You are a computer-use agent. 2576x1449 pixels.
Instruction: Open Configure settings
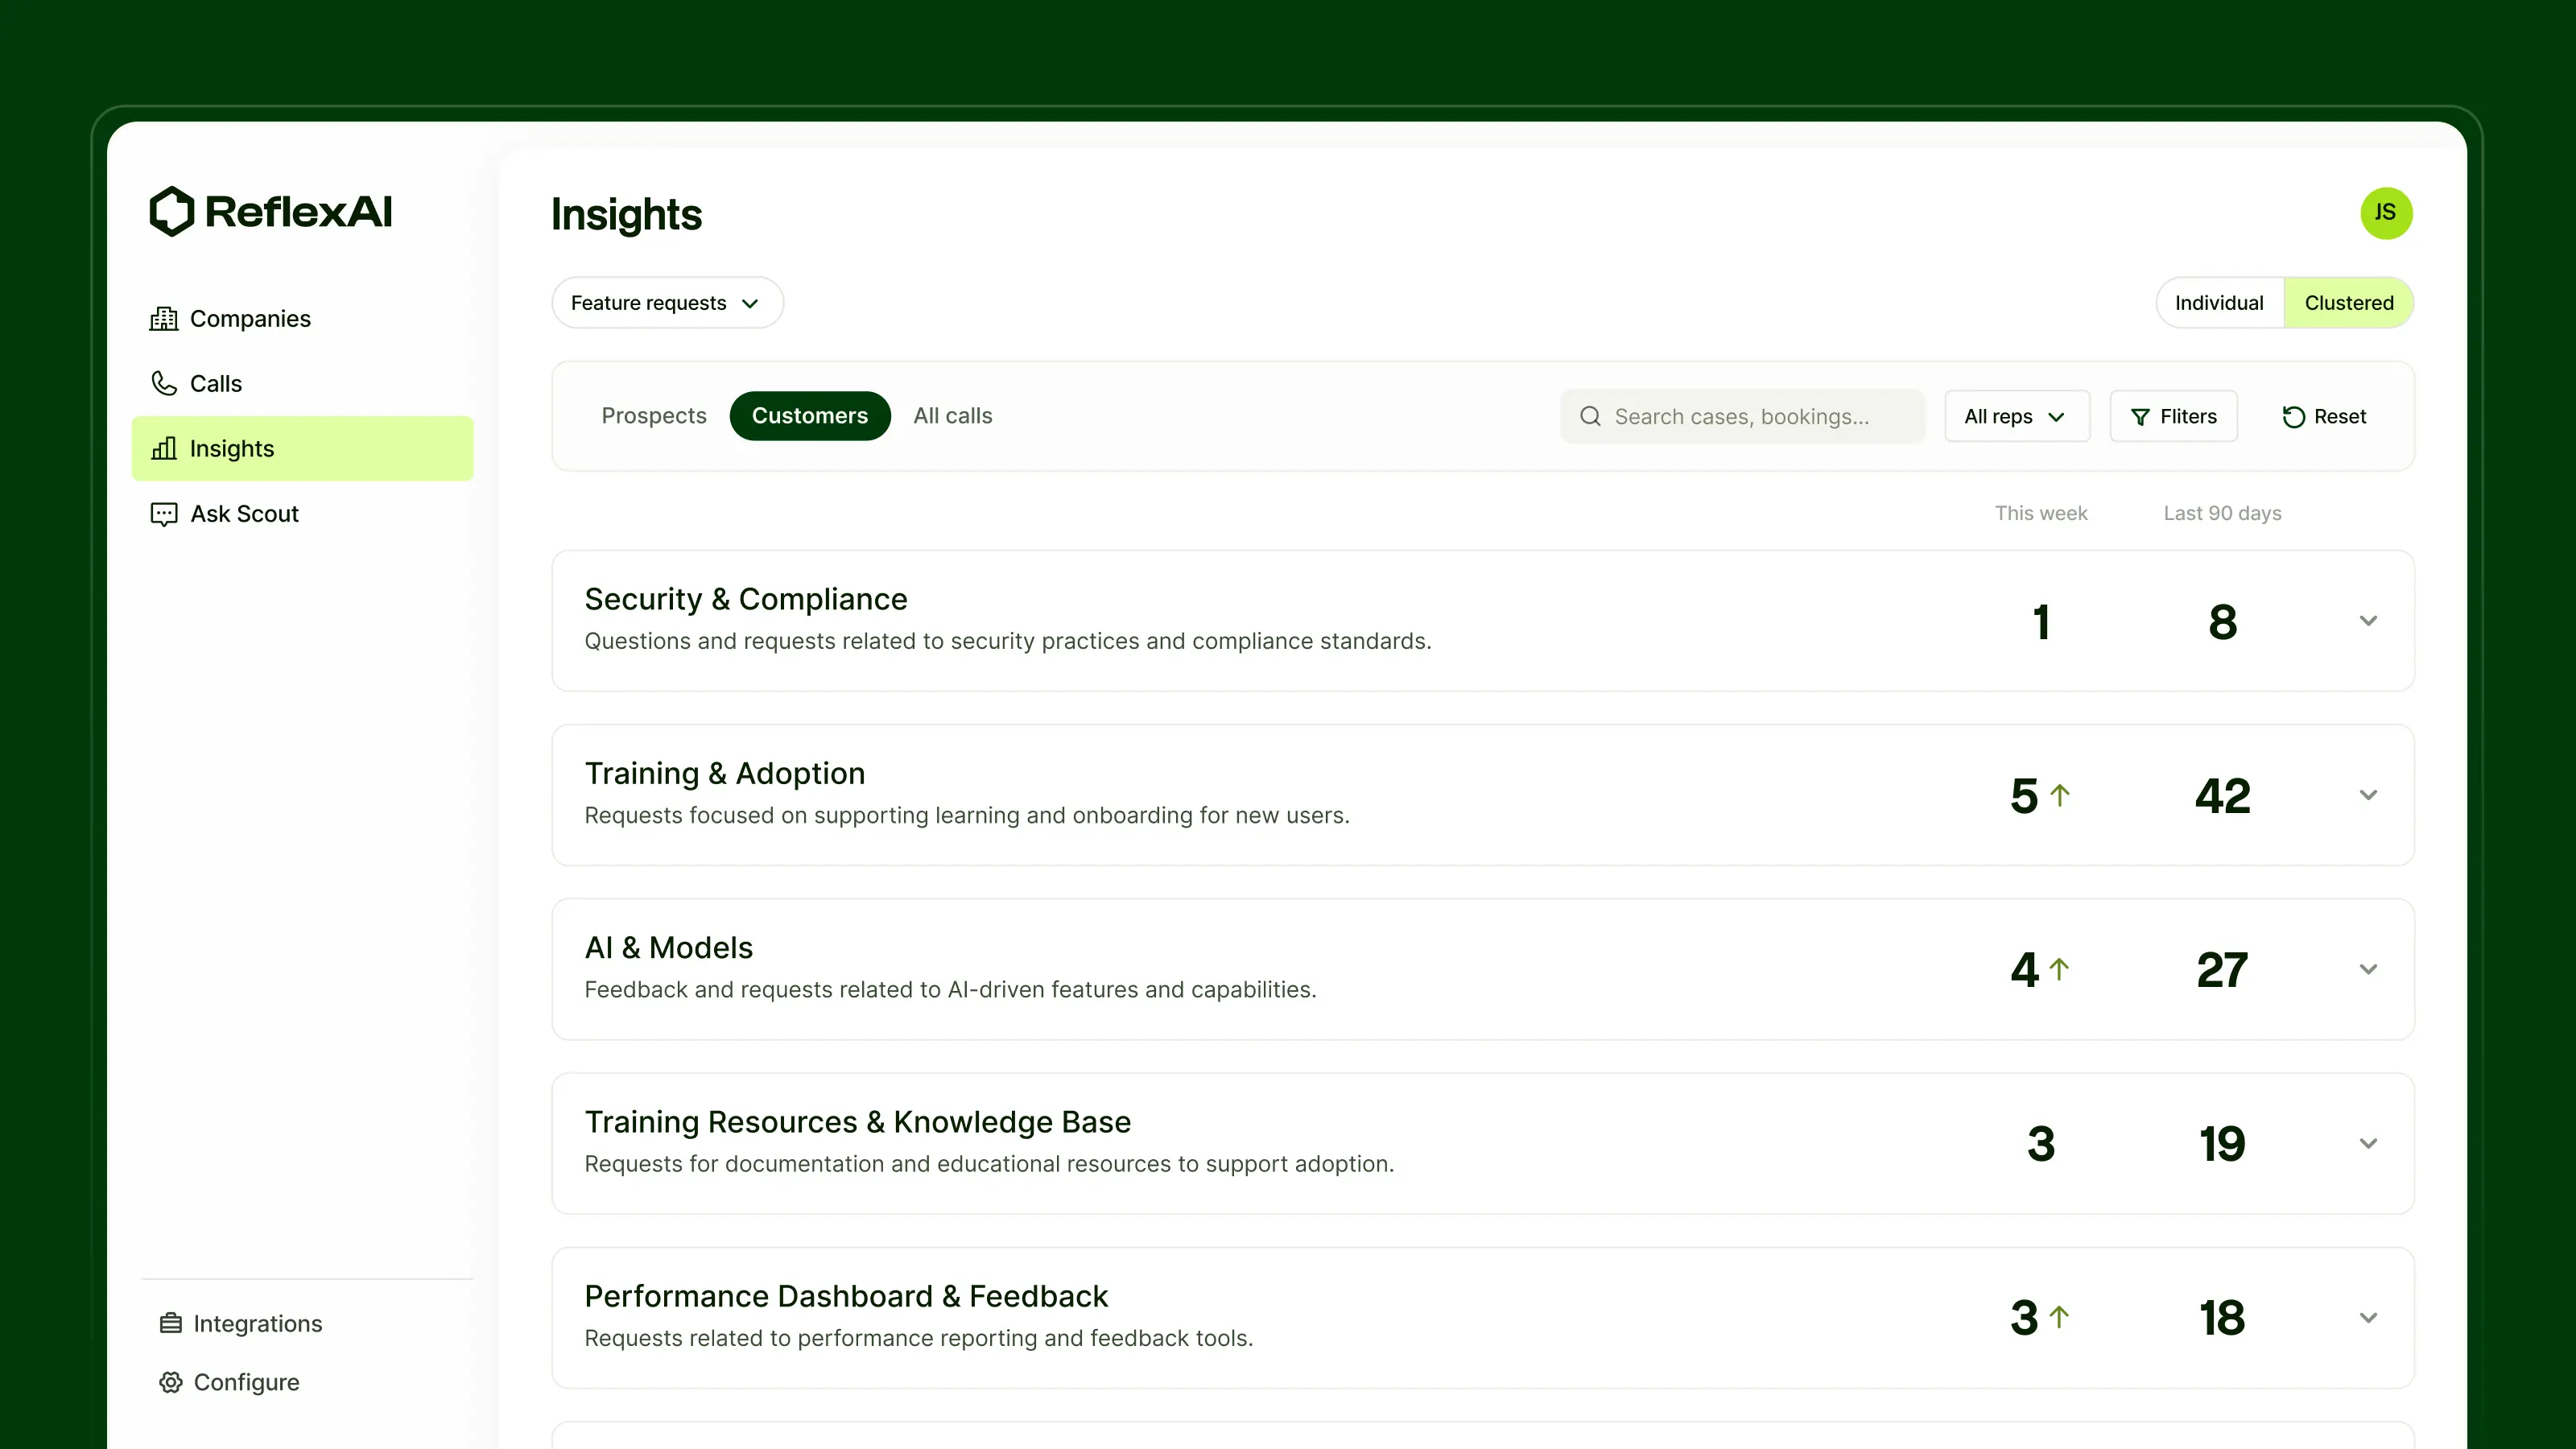click(229, 1382)
